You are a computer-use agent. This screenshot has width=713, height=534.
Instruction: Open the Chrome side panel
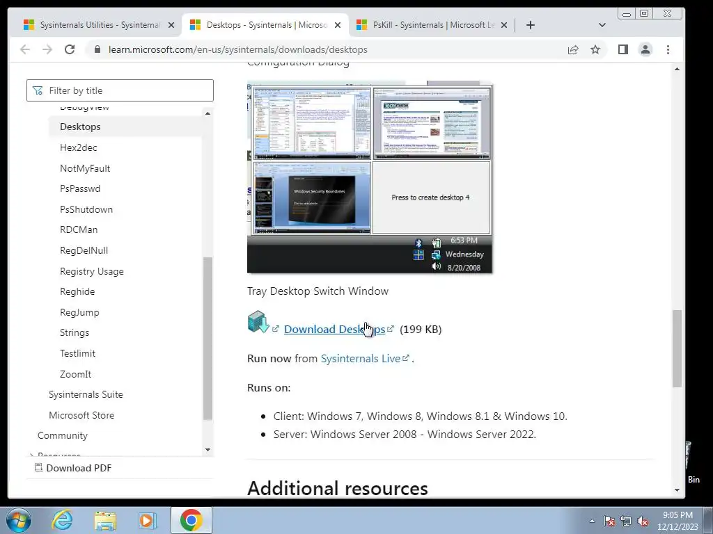click(623, 49)
